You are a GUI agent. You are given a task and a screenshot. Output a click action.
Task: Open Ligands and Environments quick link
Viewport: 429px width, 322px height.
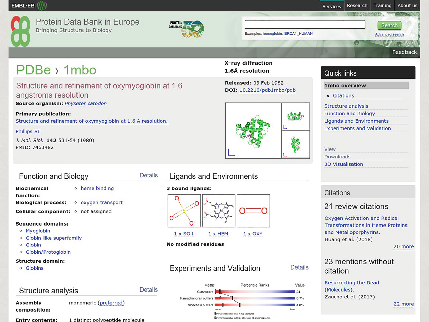[x=356, y=121]
